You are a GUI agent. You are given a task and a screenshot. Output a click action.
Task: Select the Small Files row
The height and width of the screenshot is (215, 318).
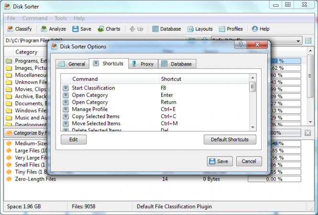[x=26, y=165]
